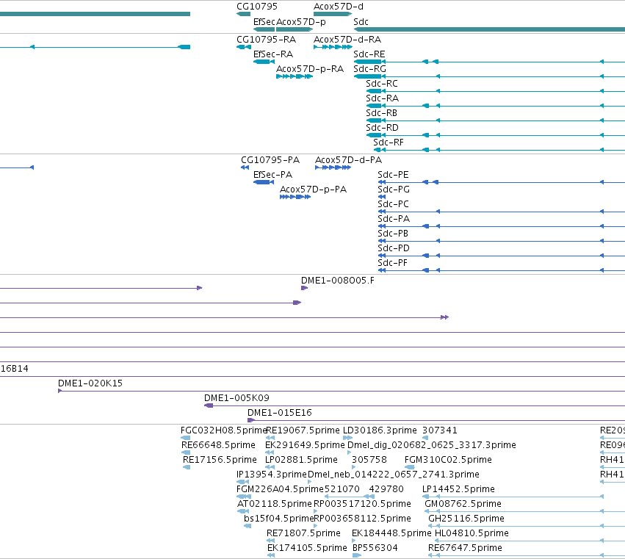Screen dimensions: 625x559
Task: Select the BP556304 EST label
Action: pyautogui.click(x=375, y=549)
